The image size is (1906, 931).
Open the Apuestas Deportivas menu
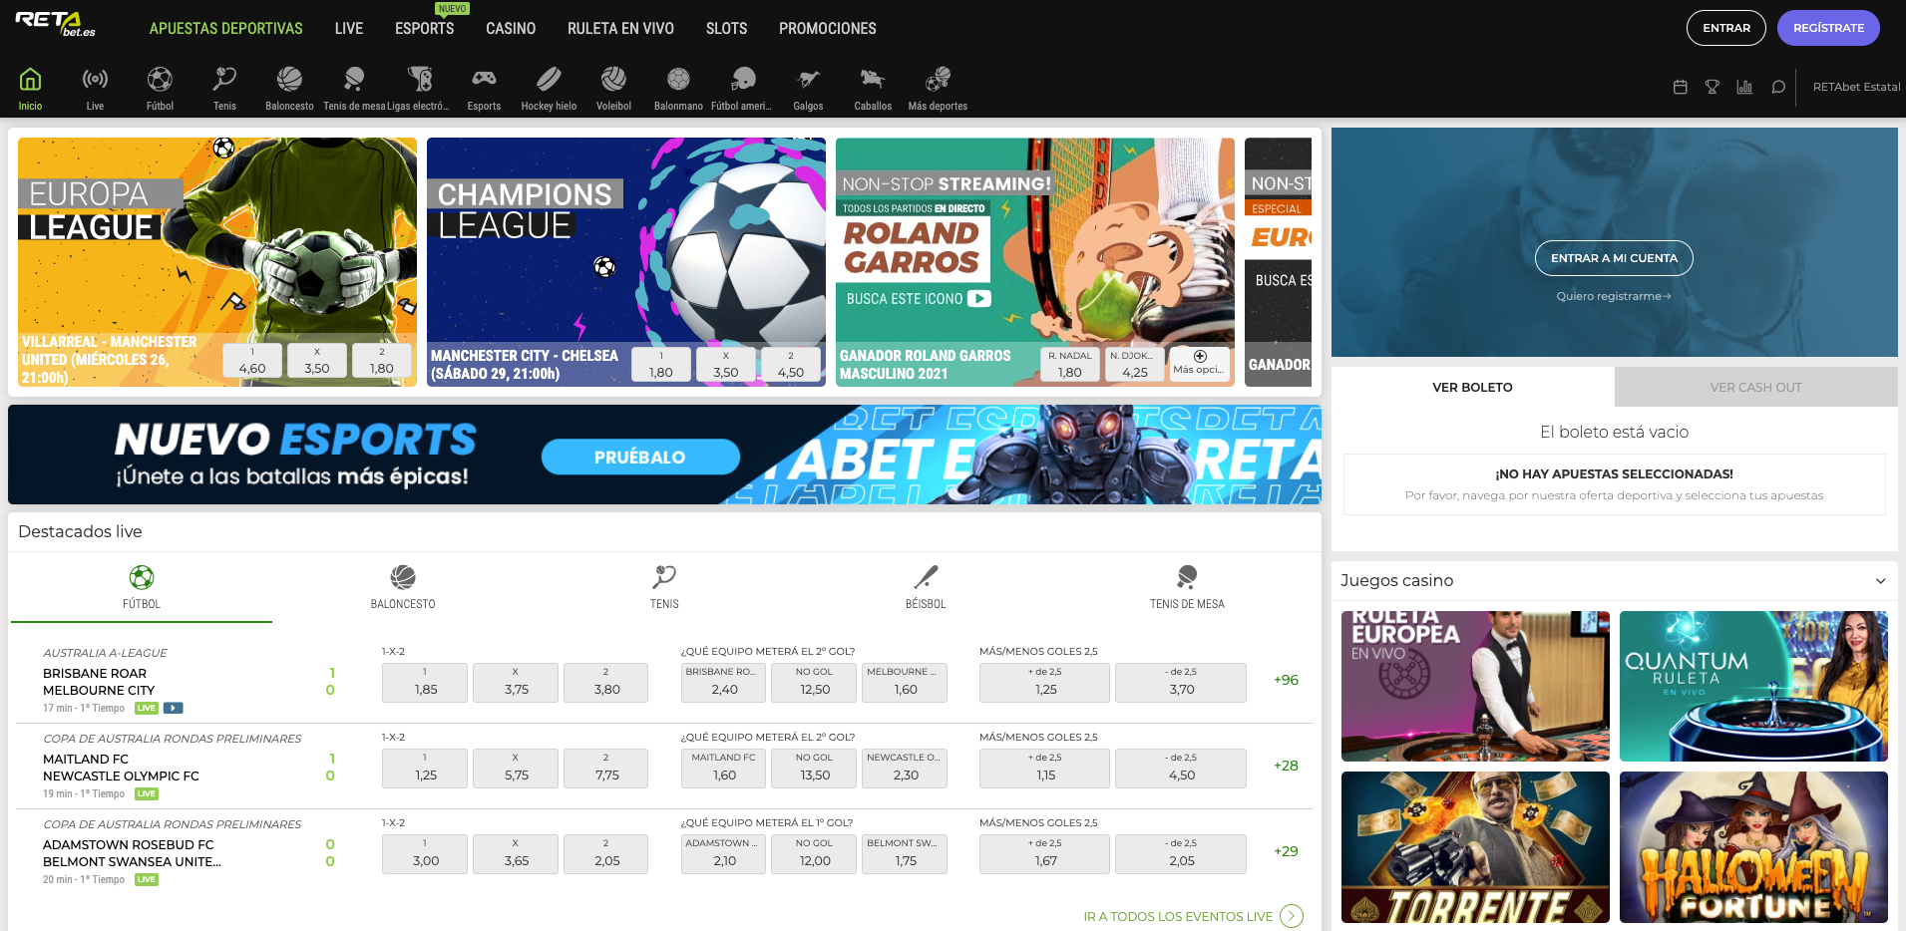(225, 28)
